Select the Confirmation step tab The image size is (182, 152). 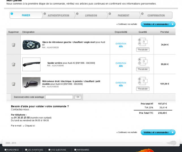pyautogui.click(x=156, y=15)
